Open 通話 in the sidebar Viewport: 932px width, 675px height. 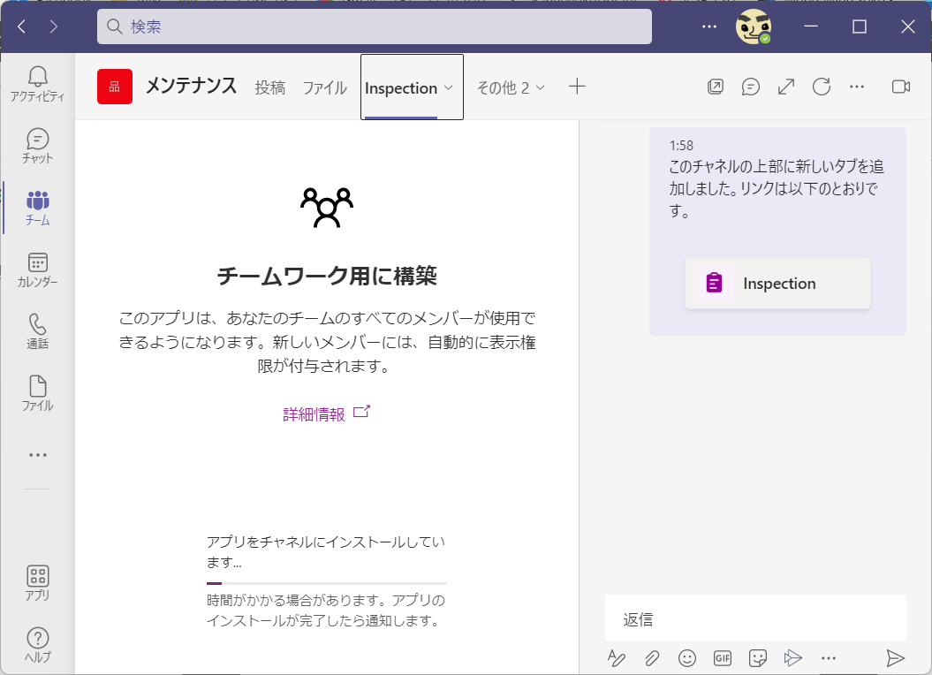[37, 332]
